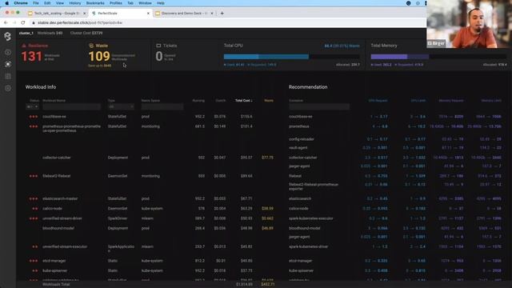Sort by the CPU Request column header
The image size is (512, 288).
coord(378,101)
